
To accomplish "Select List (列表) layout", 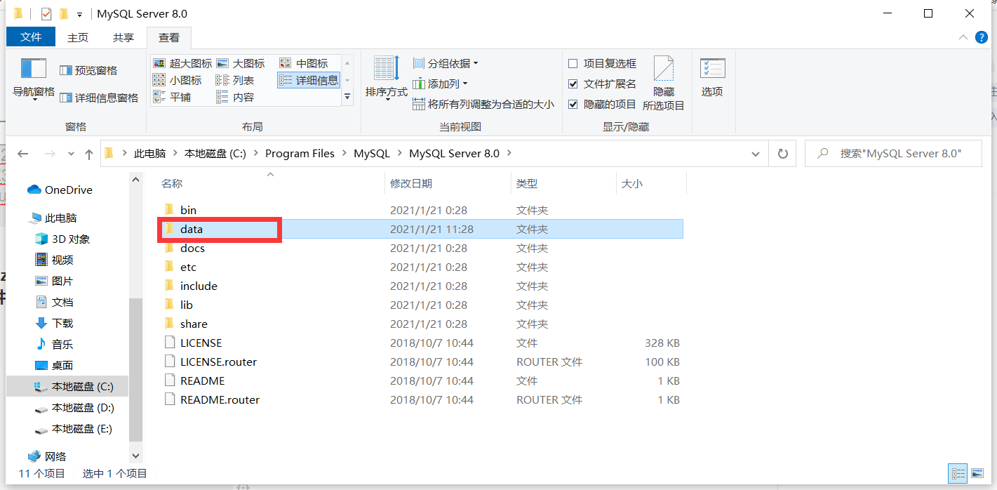I will (235, 80).
